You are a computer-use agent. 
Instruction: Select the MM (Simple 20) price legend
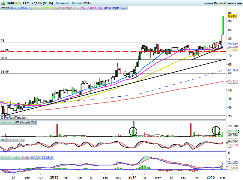(22, 8)
